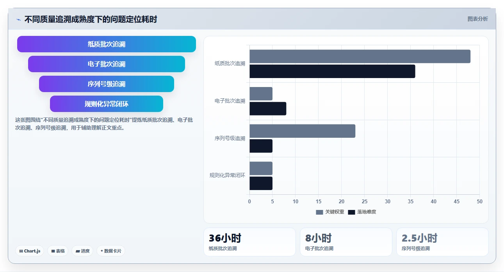The image size is (504, 272).
Task: Toggle the 落地难度 legend item
Action: [x=362, y=212]
